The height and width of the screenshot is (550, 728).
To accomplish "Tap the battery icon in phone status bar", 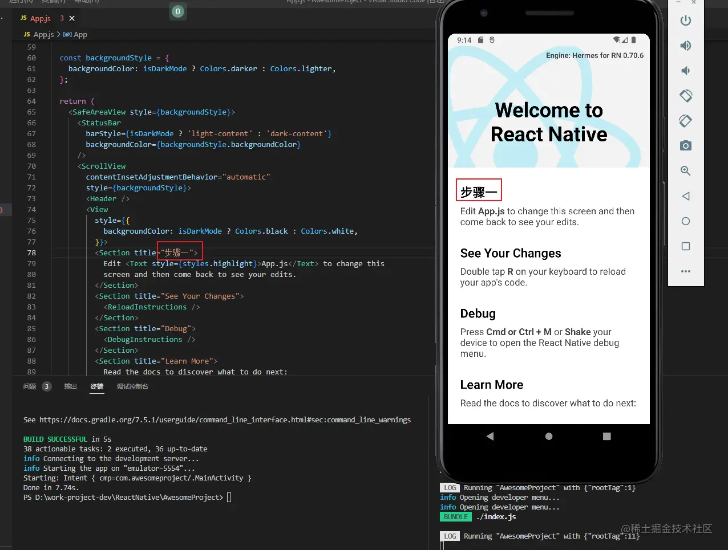I will click(633, 40).
